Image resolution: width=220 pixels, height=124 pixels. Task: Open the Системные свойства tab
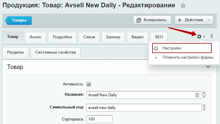55,52
